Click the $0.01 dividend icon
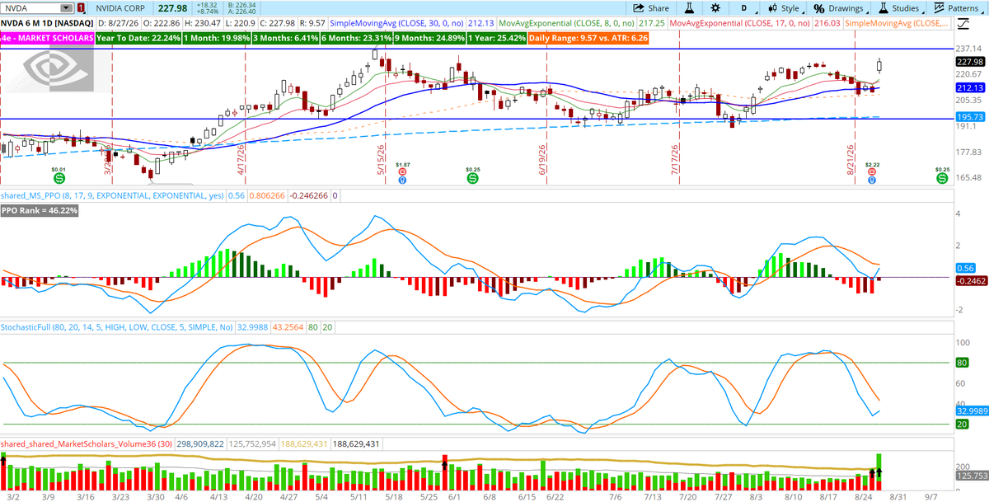Viewport: 989px width, 502px height. tap(59, 177)
